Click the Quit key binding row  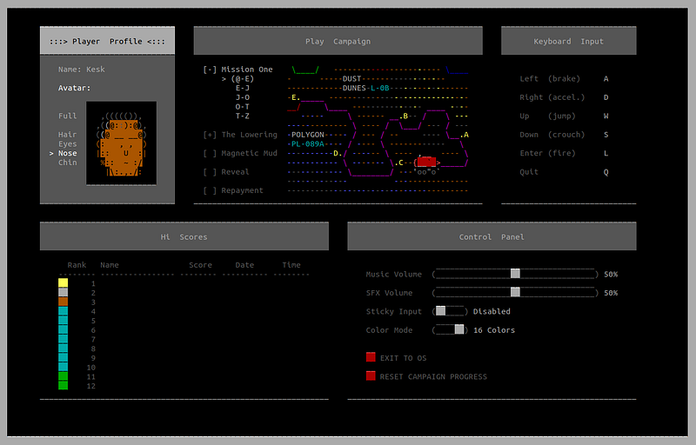(564, 172)
